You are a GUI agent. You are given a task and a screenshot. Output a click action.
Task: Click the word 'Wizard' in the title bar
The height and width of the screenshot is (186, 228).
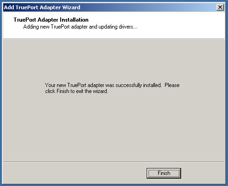[71, 7]
